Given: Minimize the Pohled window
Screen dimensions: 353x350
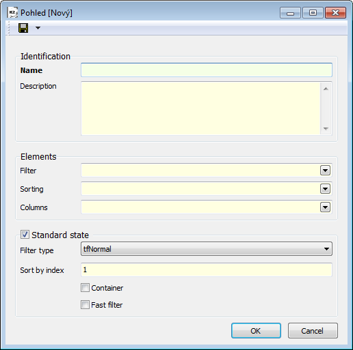Looking at the screenshot, I should [290, 13].
